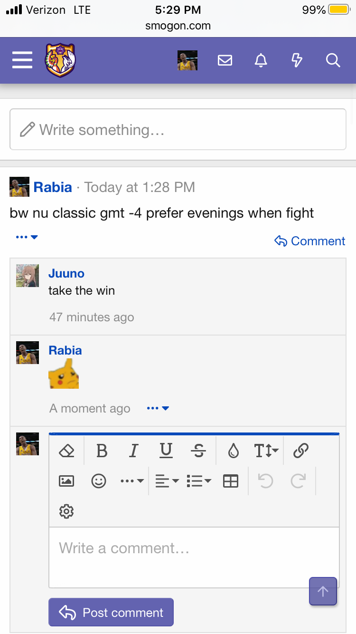
Task: Open the smiley emoji picker
Action: (x=98, y=481)
